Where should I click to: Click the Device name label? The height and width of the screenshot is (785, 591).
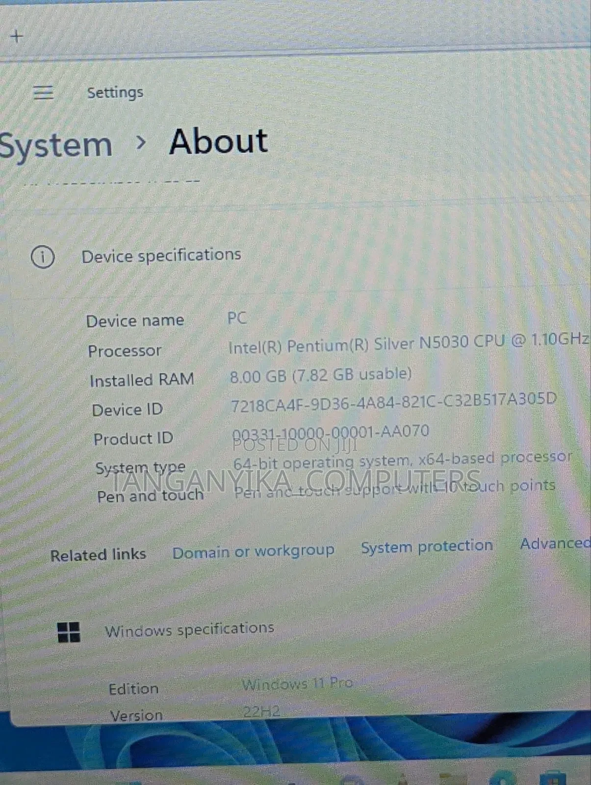135,321
